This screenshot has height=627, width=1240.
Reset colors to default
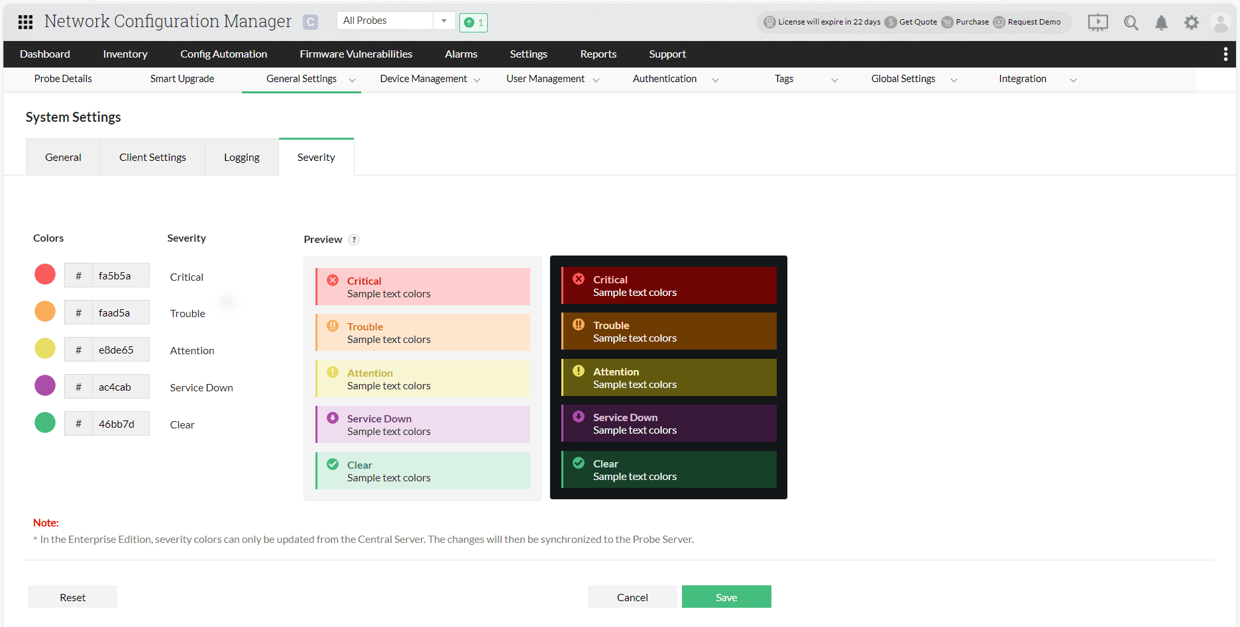pyautogui.click(x=72, y=597)
